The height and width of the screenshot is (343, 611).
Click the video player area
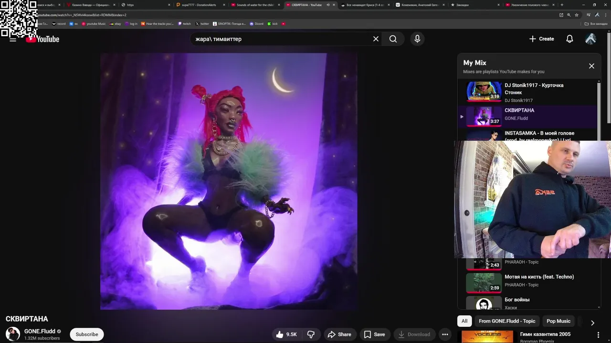coord(229,181)
